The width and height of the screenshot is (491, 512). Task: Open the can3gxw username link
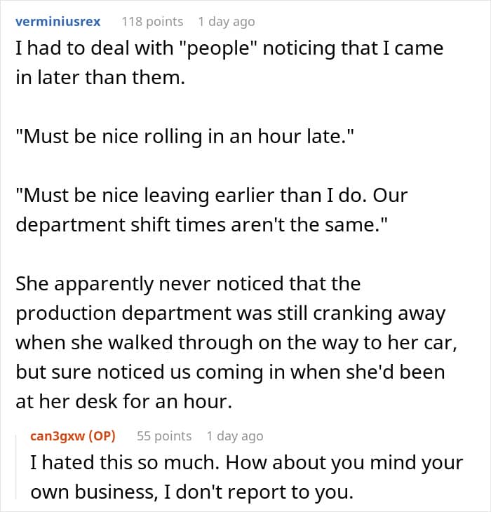click(x=58, y=436)
